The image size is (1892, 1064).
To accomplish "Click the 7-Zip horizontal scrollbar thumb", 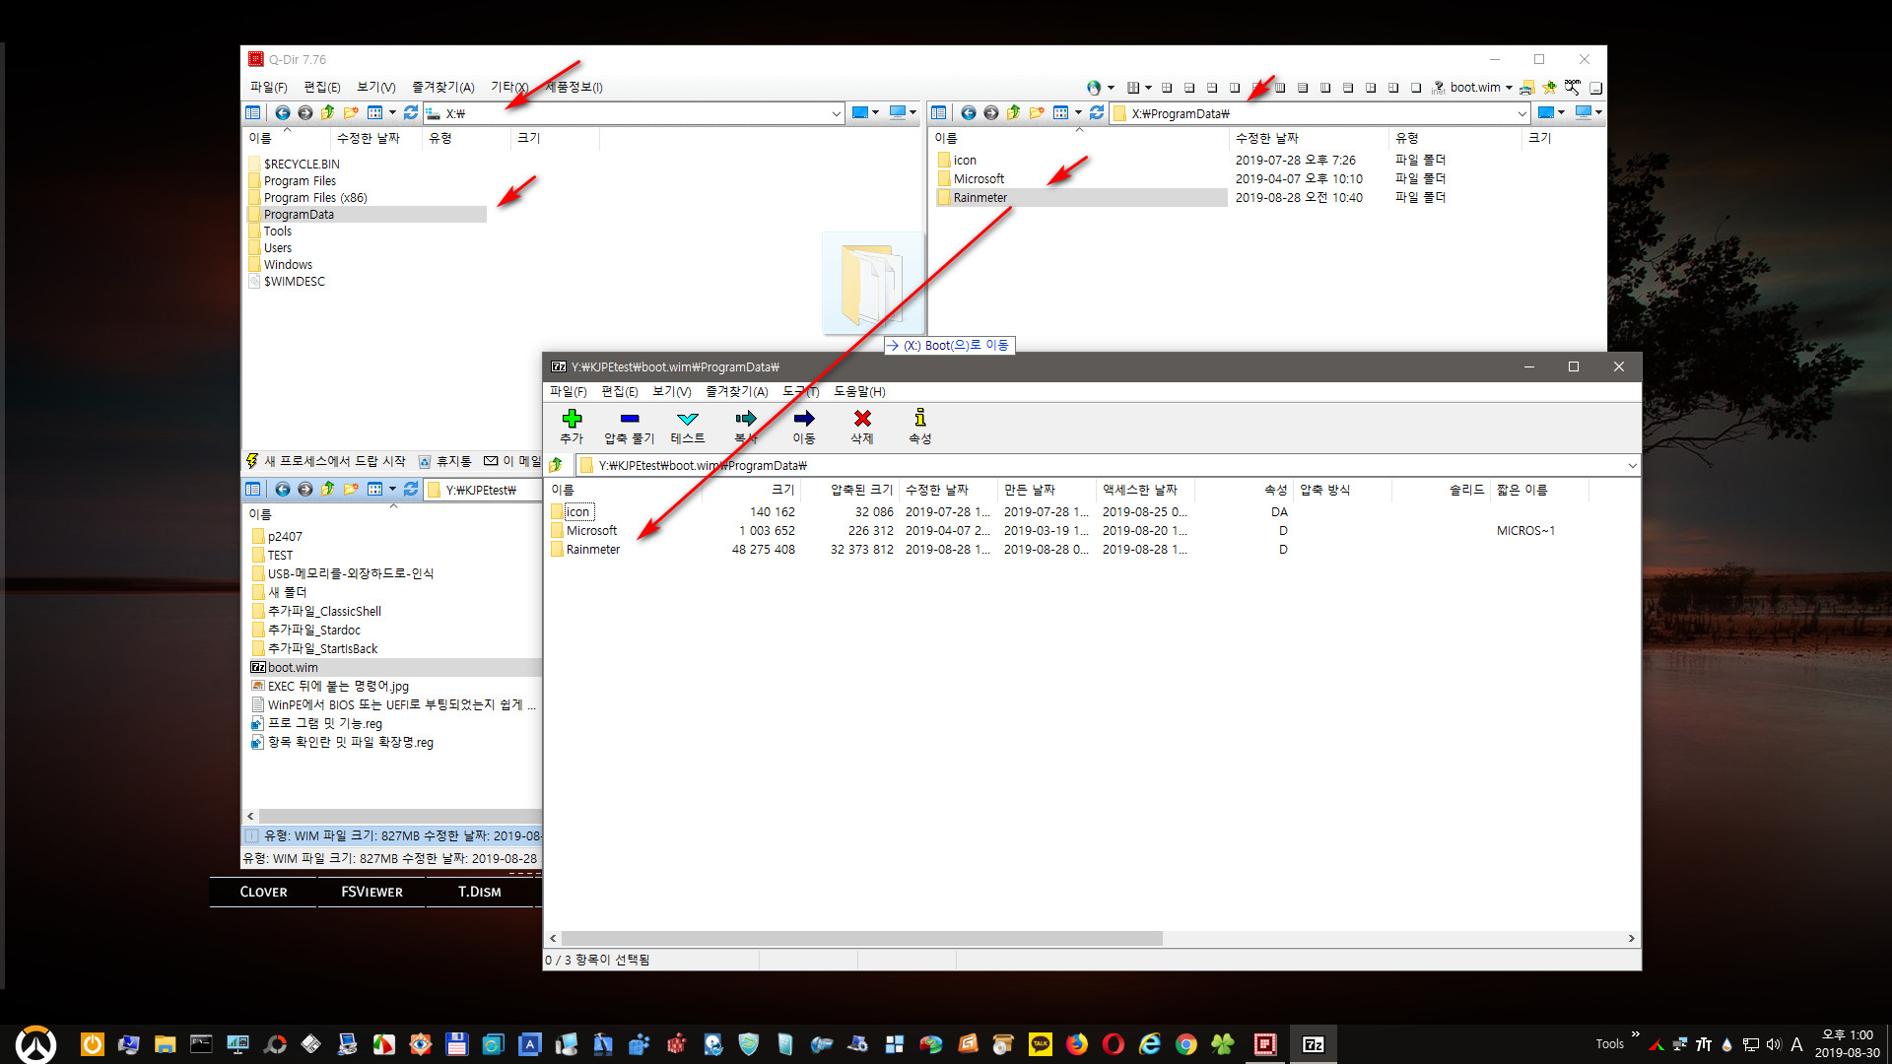I will click(862, 939).
